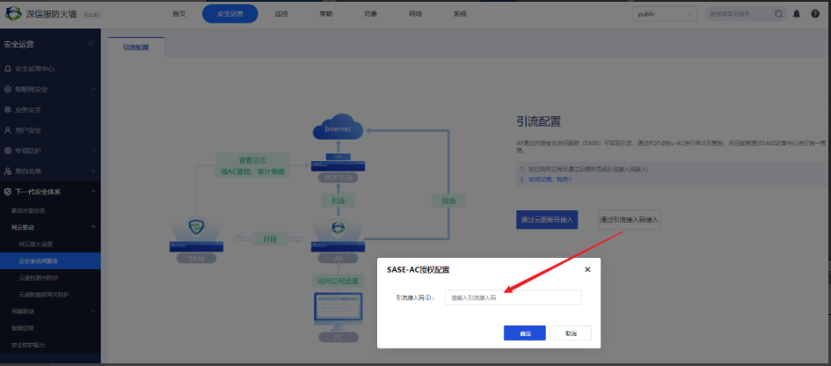Collapse the 下一代安全体系 menu chevron
The width and height of the screenshot is (831, 366).
(x=93, y=192)
